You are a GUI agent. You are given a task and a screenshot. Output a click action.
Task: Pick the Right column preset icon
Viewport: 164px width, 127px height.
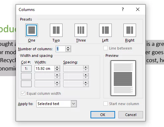pos(130,30)
